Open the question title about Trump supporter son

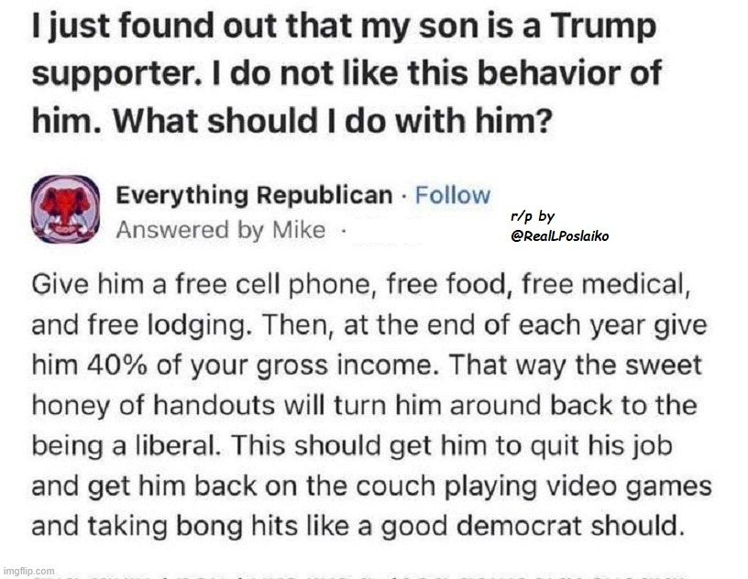(x=344, y=73)
